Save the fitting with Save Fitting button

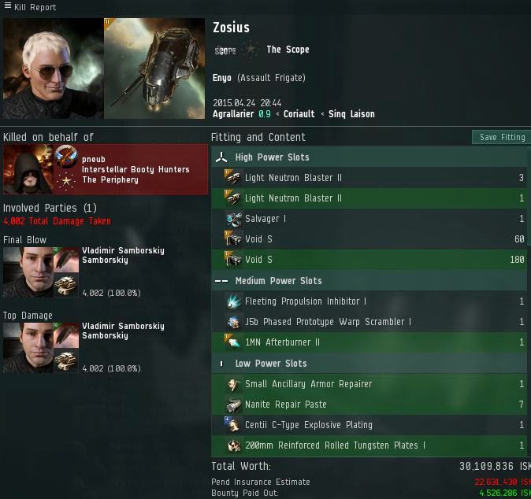pos(502,137)
